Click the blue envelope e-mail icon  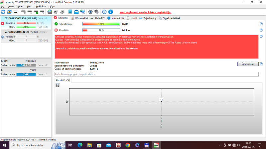pos(76,12)
